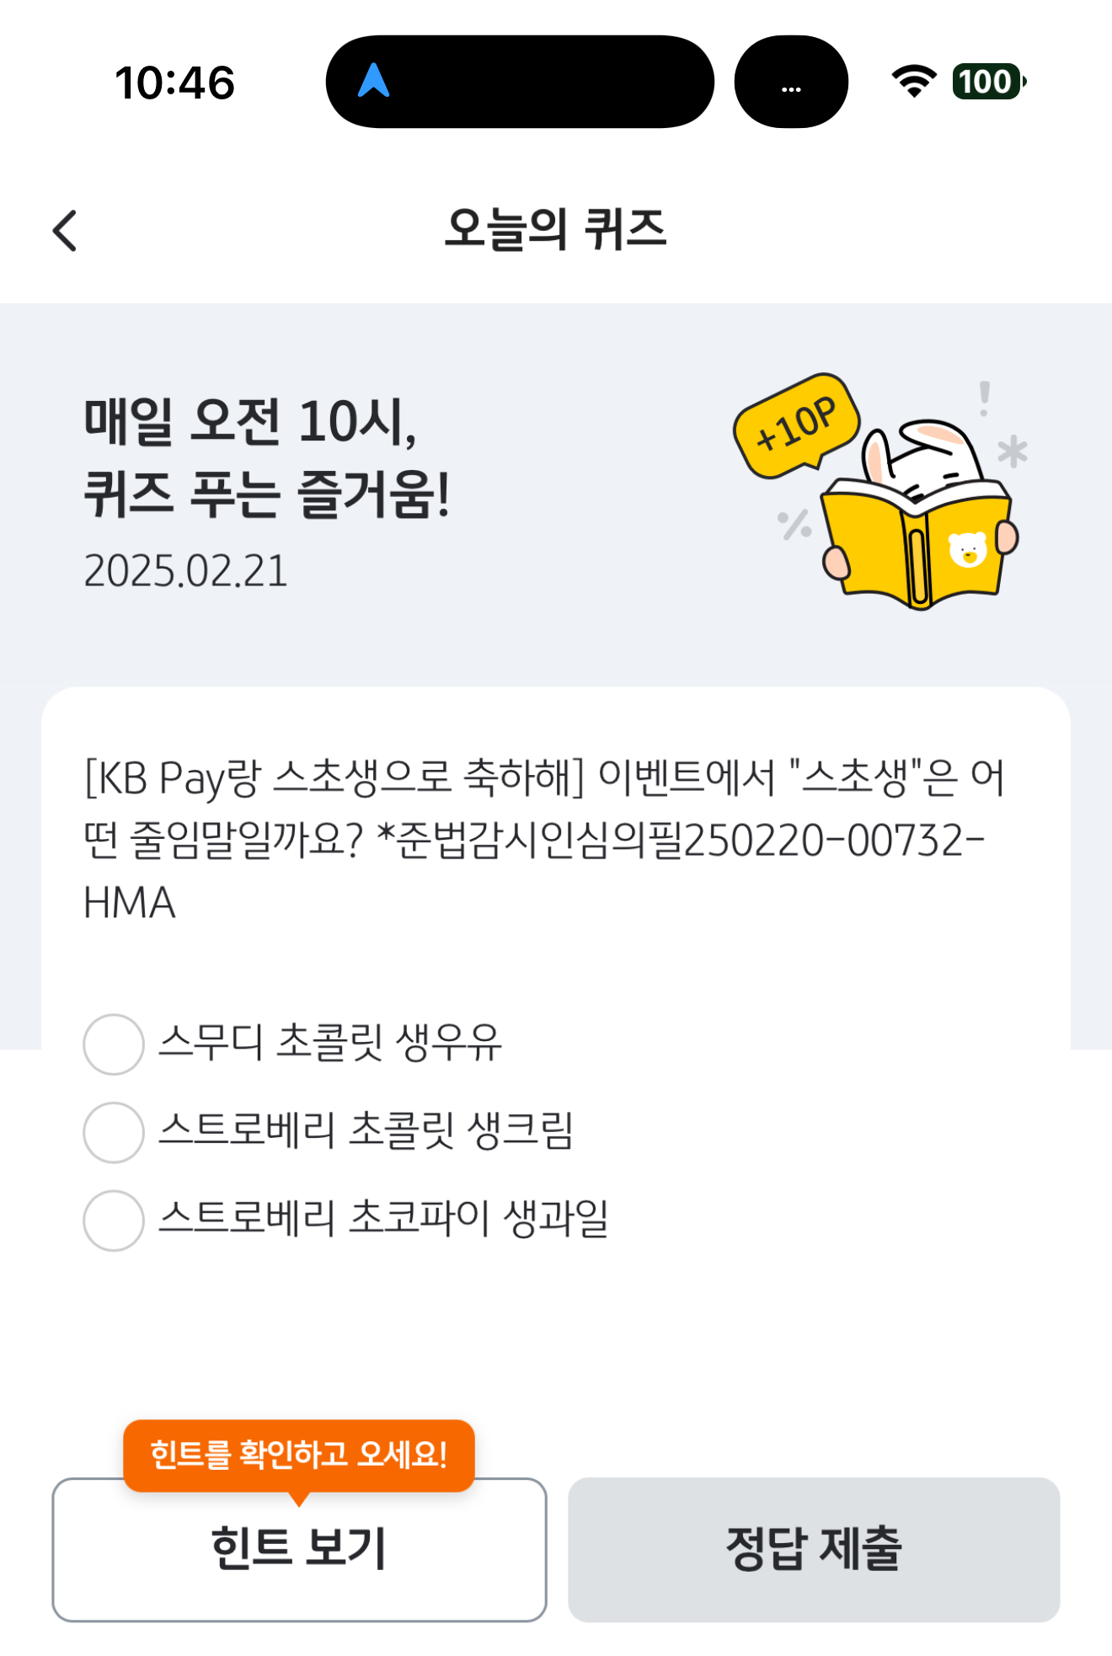This screenshot has height=1656, width=1112.
Task: Tap the 오늘의 퀴즈 page title
Action: 556,230
